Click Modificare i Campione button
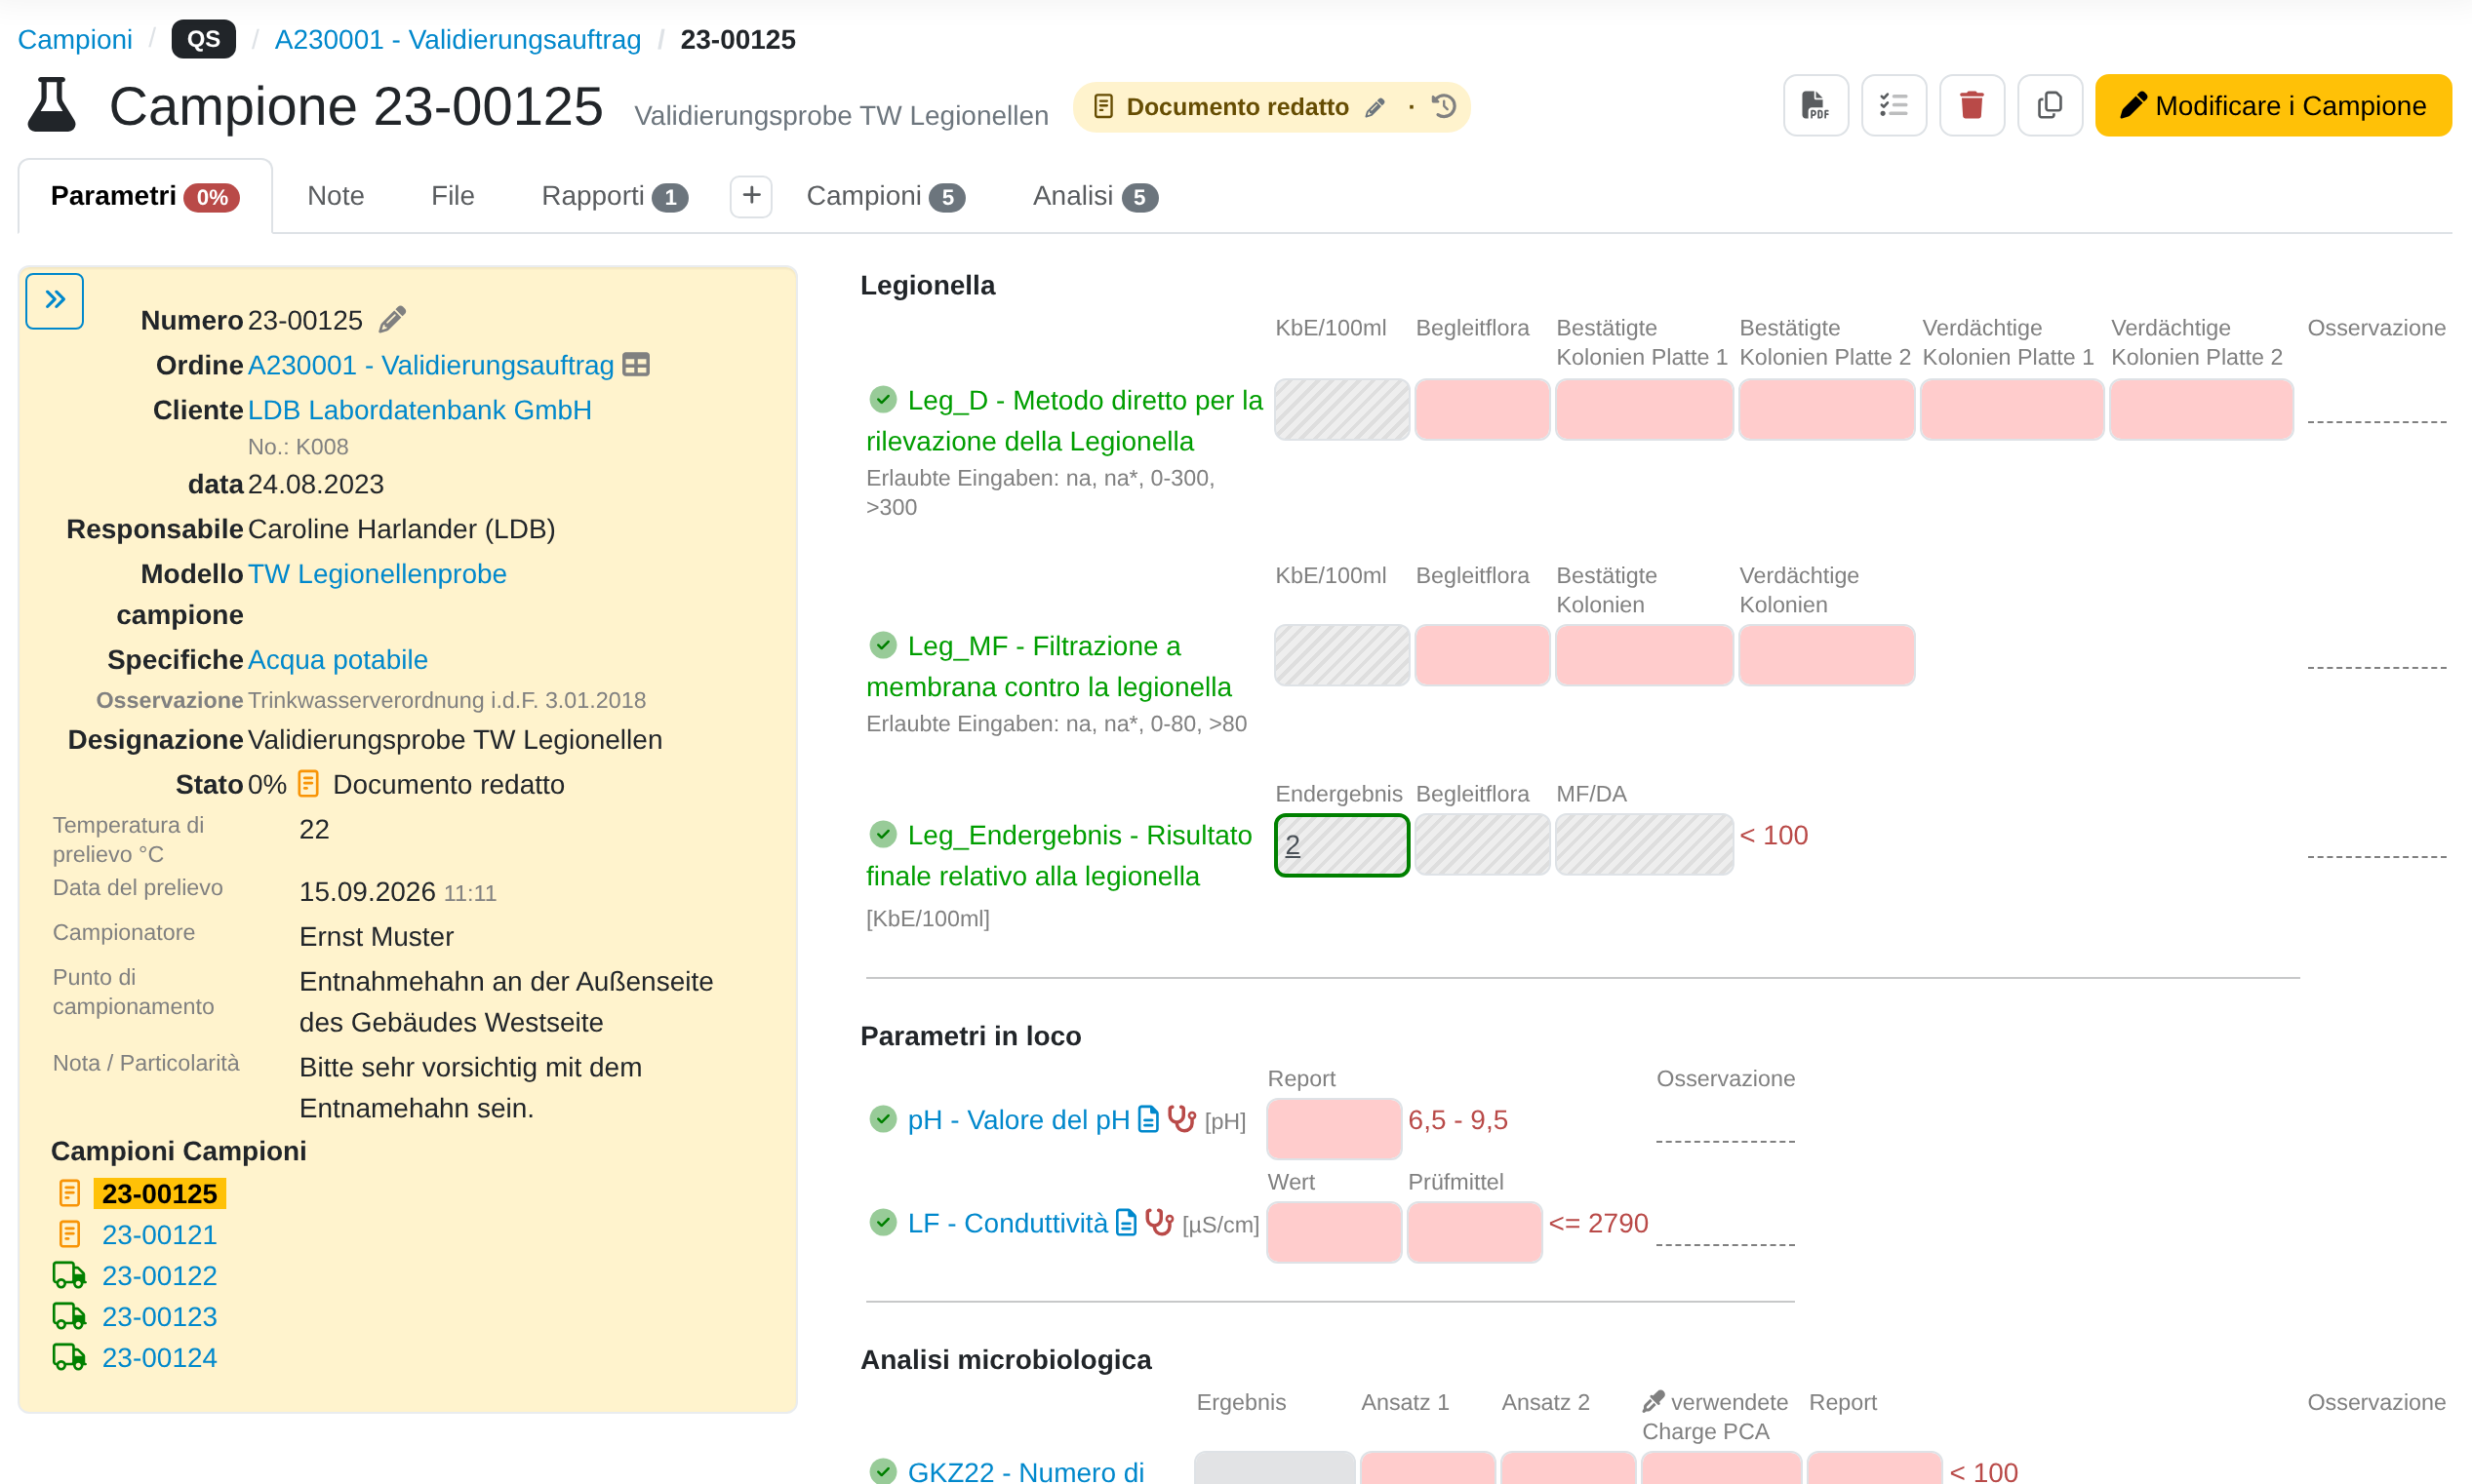 (2272, 105)
